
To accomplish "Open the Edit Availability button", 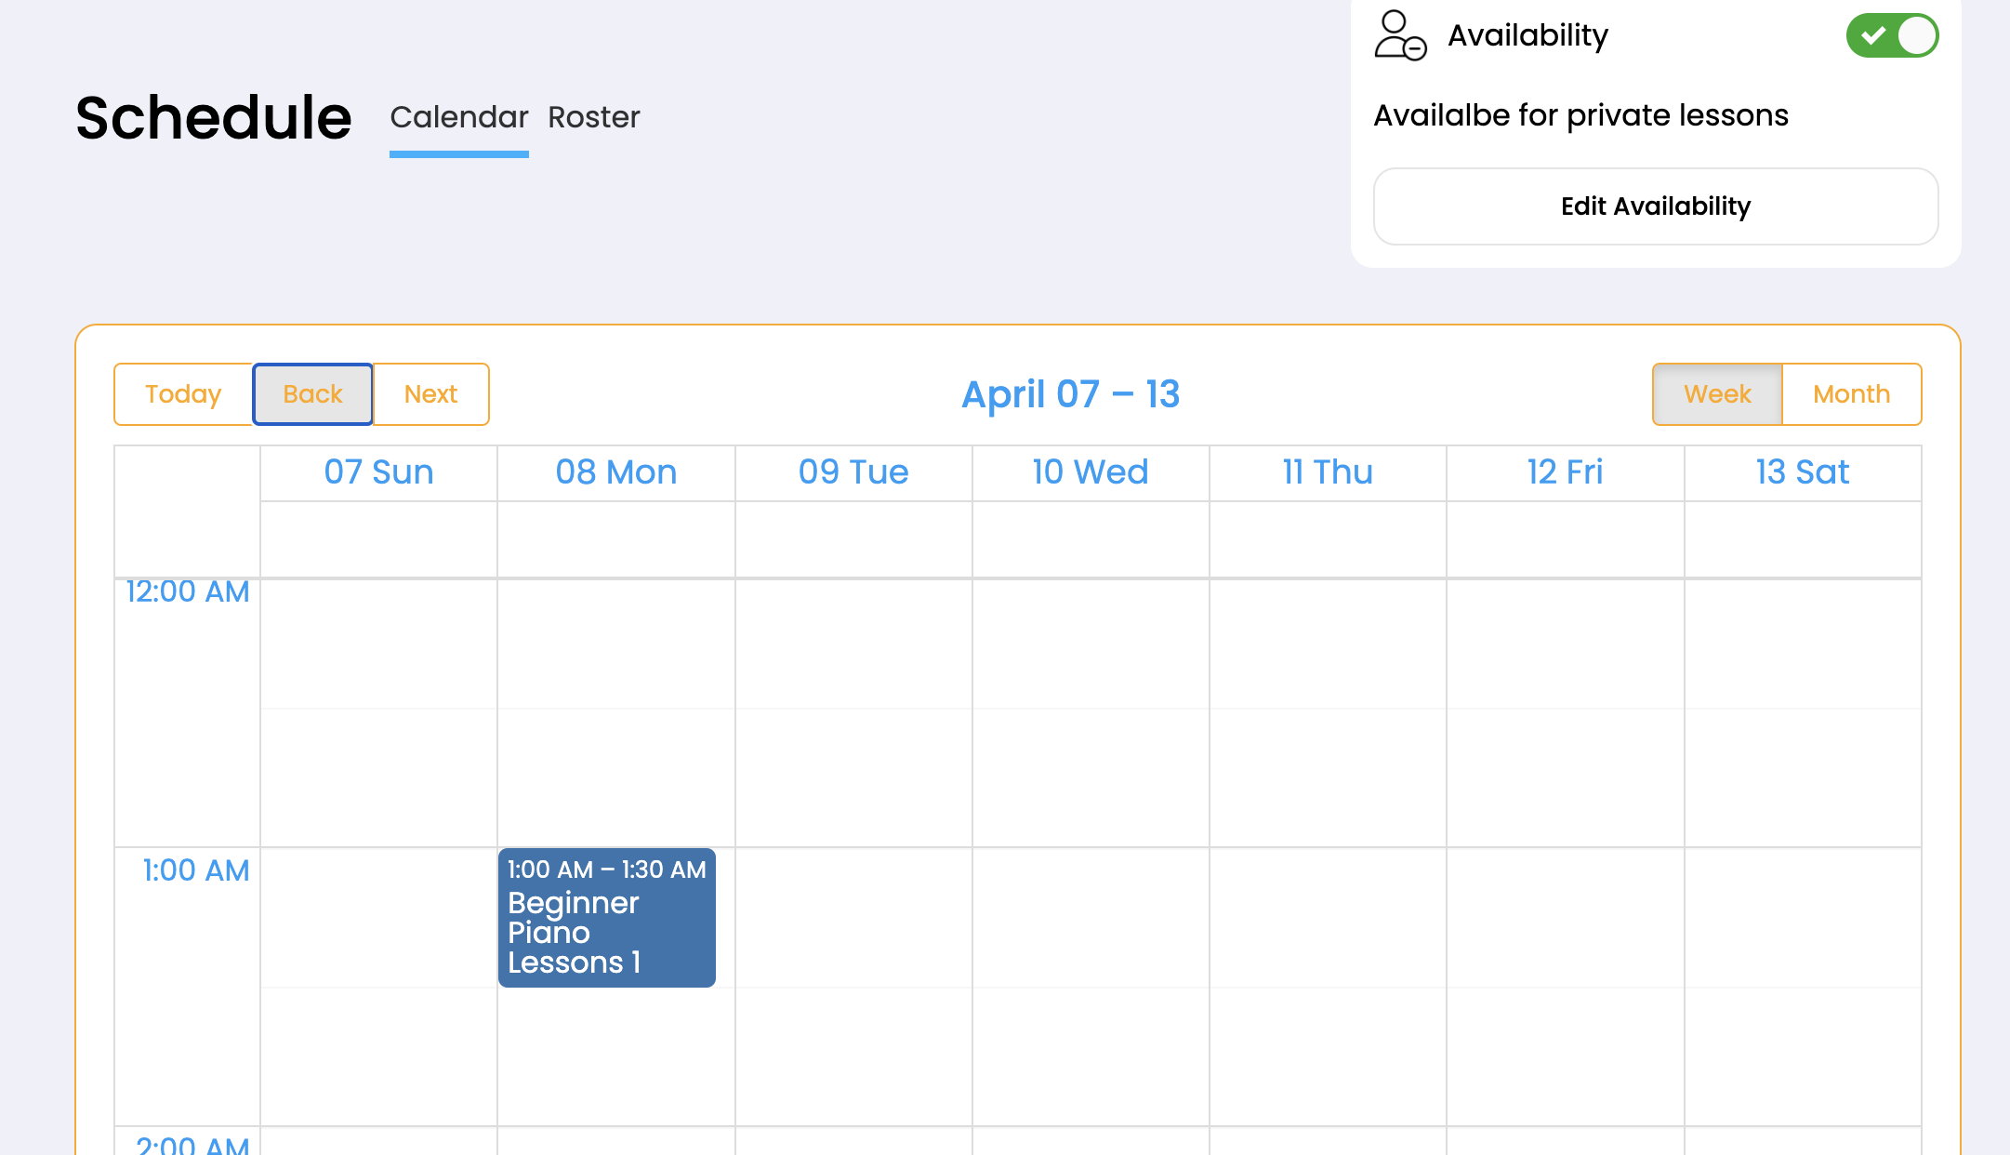I will pyautogui.click(x=1655, y=206).
